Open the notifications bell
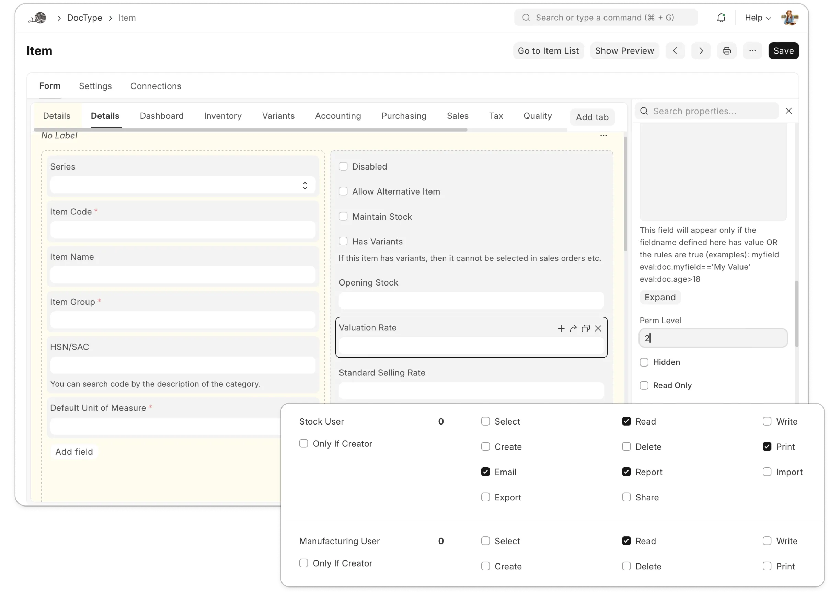 [721, 18]
